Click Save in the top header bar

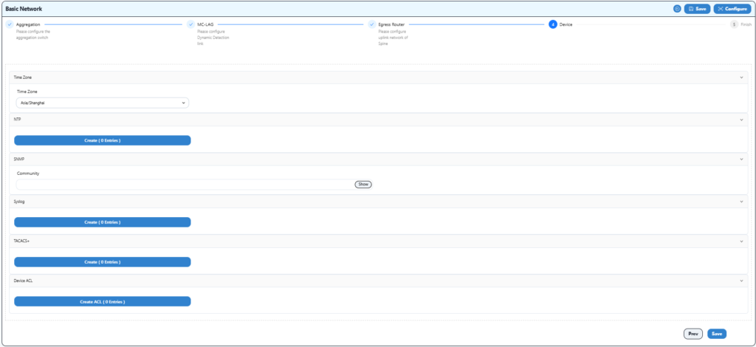(697, 9)
